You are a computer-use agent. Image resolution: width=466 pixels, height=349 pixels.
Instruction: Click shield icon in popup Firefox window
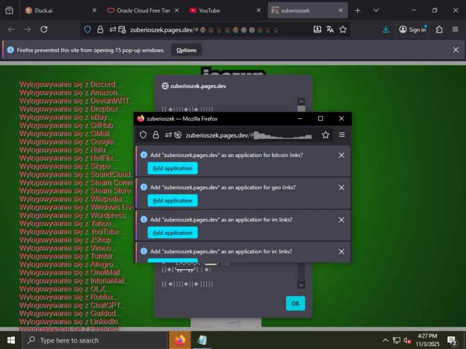143,135
